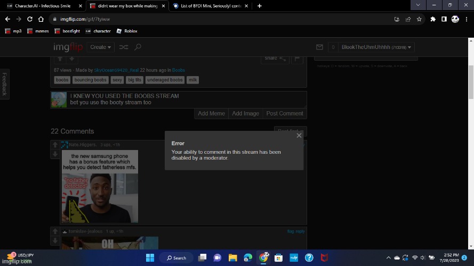The image size is (474, 266).
Task: Open the Roblox bookmark in the bookmarks bar
Action: pyautogui.click(x=127, y=31)
